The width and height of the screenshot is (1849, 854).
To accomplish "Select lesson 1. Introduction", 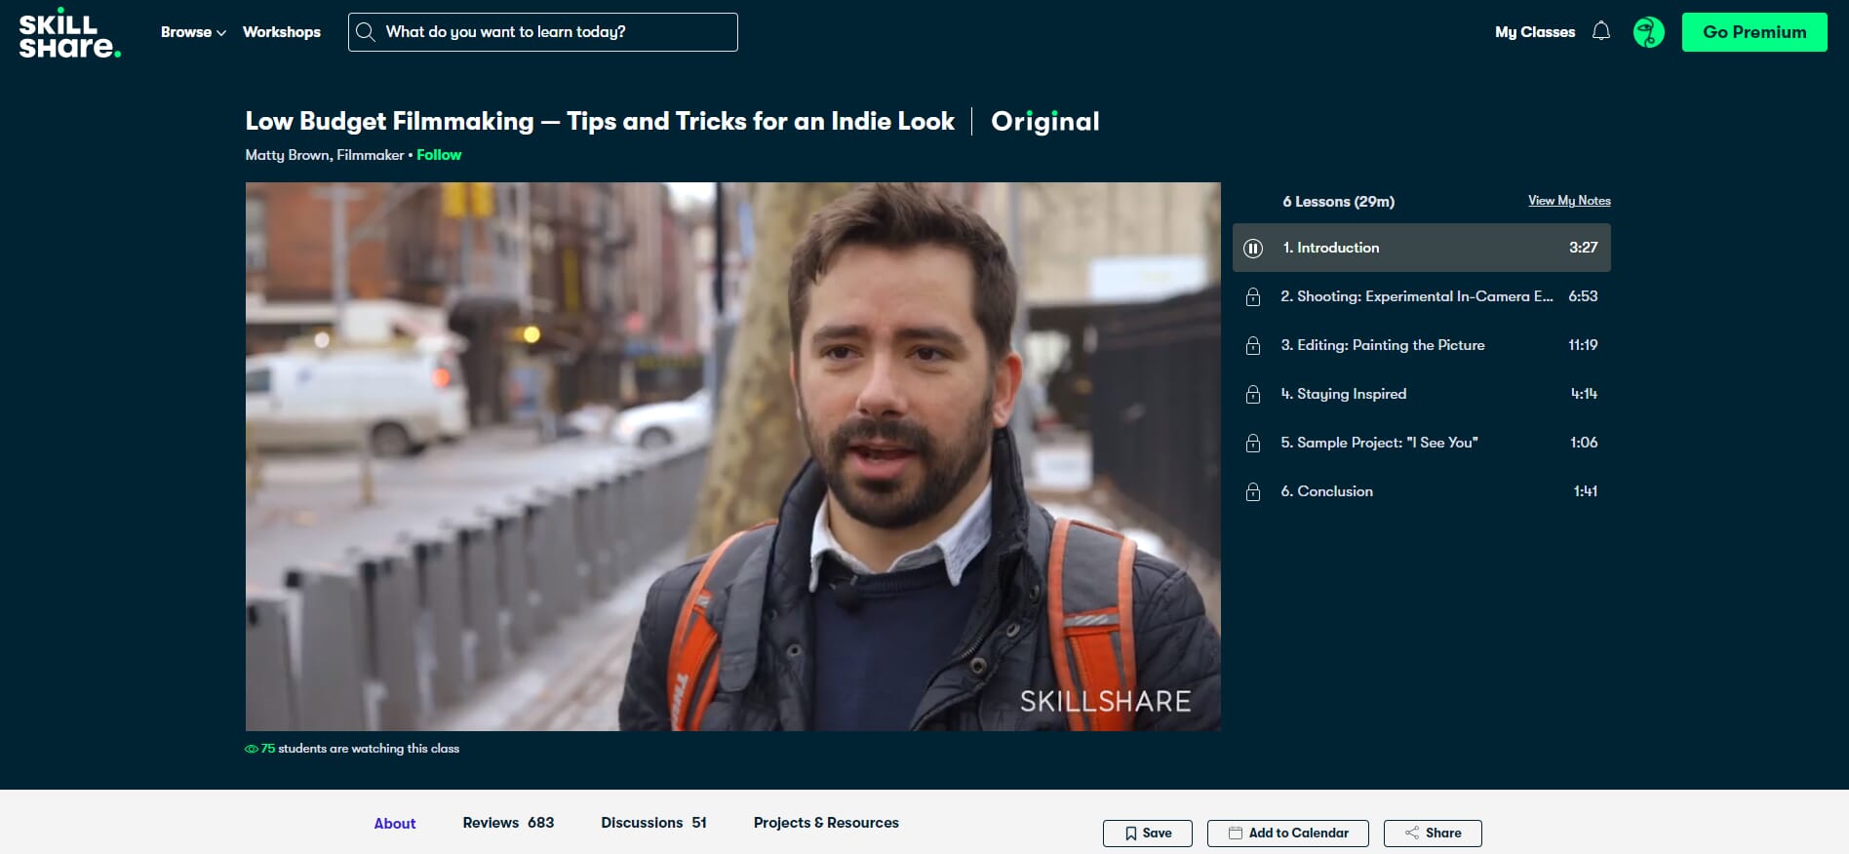I will point(1422,248).
